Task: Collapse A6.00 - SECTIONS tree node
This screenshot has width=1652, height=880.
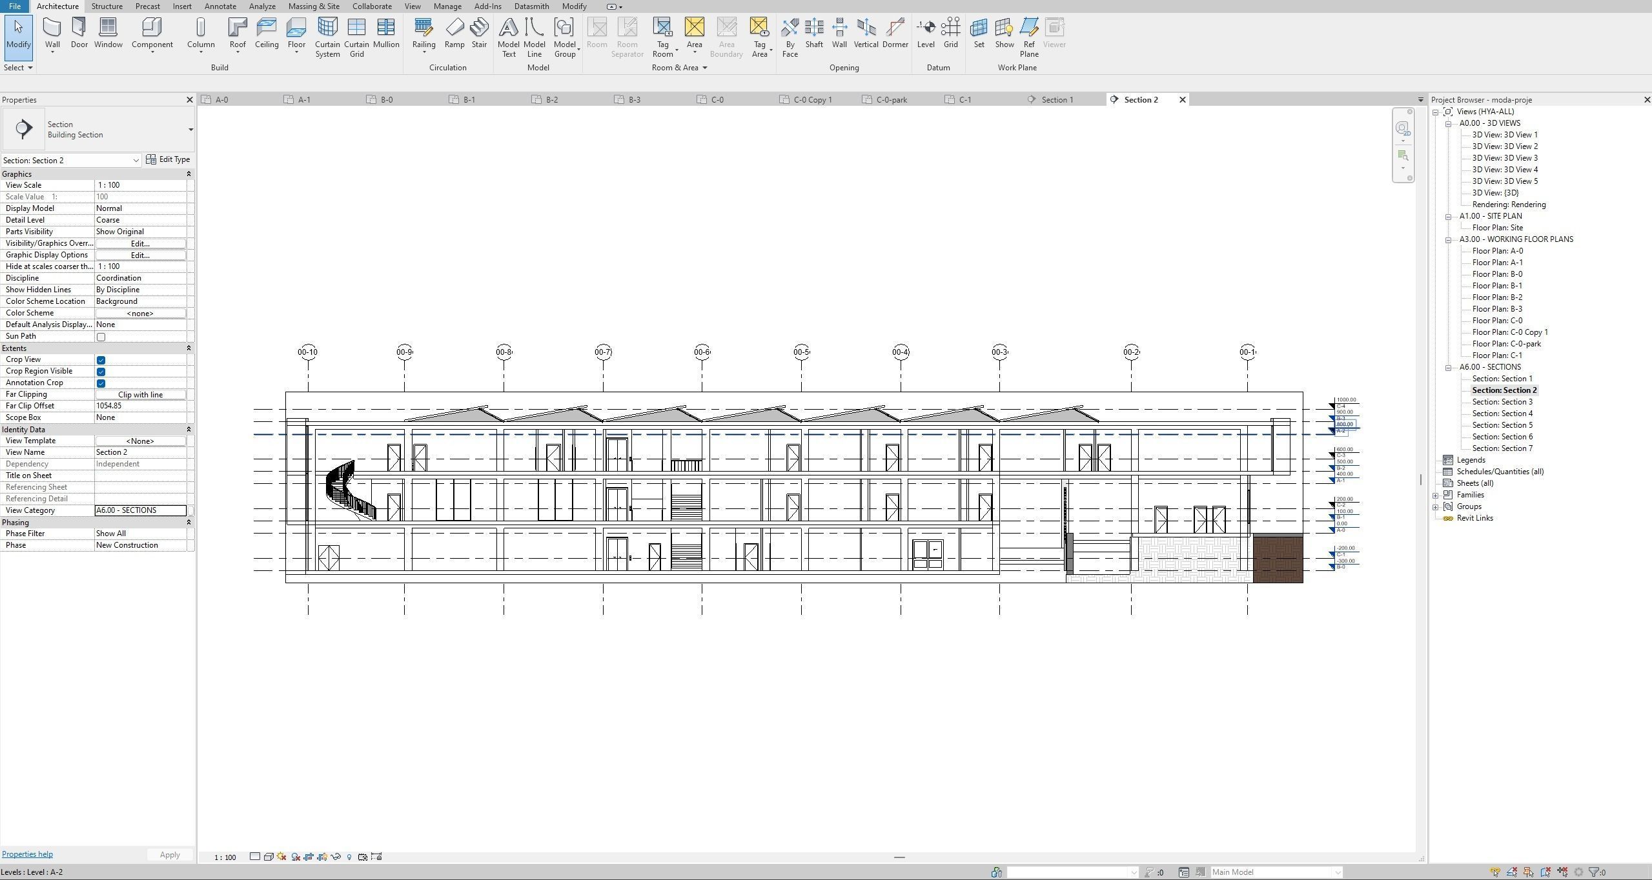Action: point(1448,368)
